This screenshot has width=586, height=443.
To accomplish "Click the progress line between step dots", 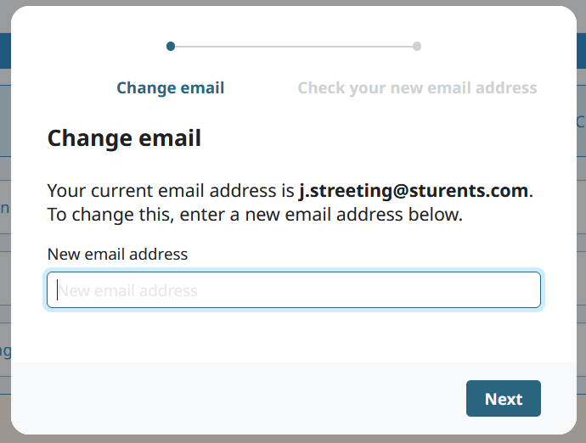I will [x=294, y=46].
